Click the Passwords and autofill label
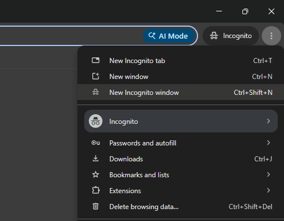 [x=143, y=143]
